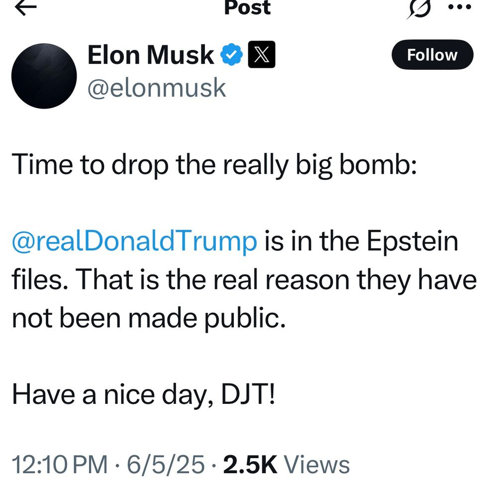Click the line 'not been made public.'
Screen dimensions: 495x498
point(149,318)
